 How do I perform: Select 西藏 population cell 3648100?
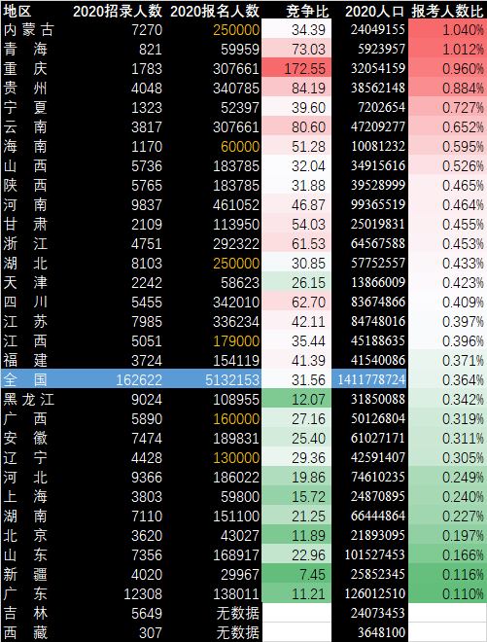(381, 633)
